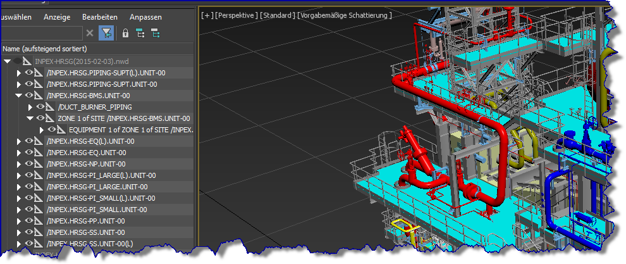Show hidden INPEX-HRSG(2015-02-03).nwd via its eye
The image size is (626, 264).
click(x=17, y=61)
